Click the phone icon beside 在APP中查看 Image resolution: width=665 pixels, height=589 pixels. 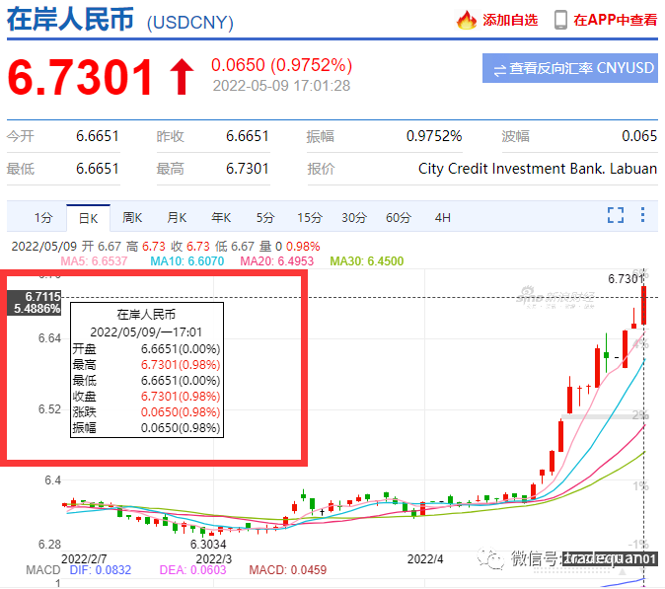[x=560, y=20]
